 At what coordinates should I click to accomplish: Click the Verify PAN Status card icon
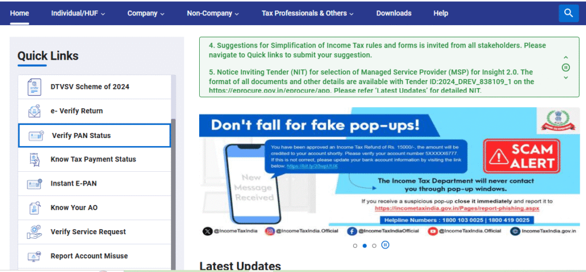[36, 136]
